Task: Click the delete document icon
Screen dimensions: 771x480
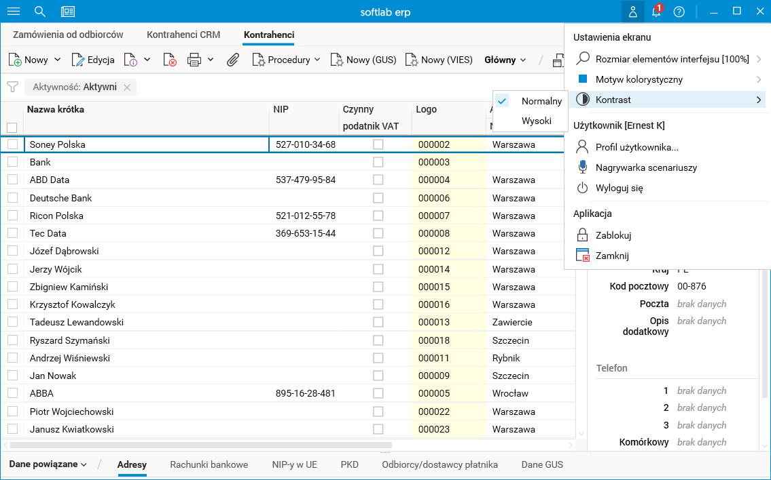Action: [170, 60]
